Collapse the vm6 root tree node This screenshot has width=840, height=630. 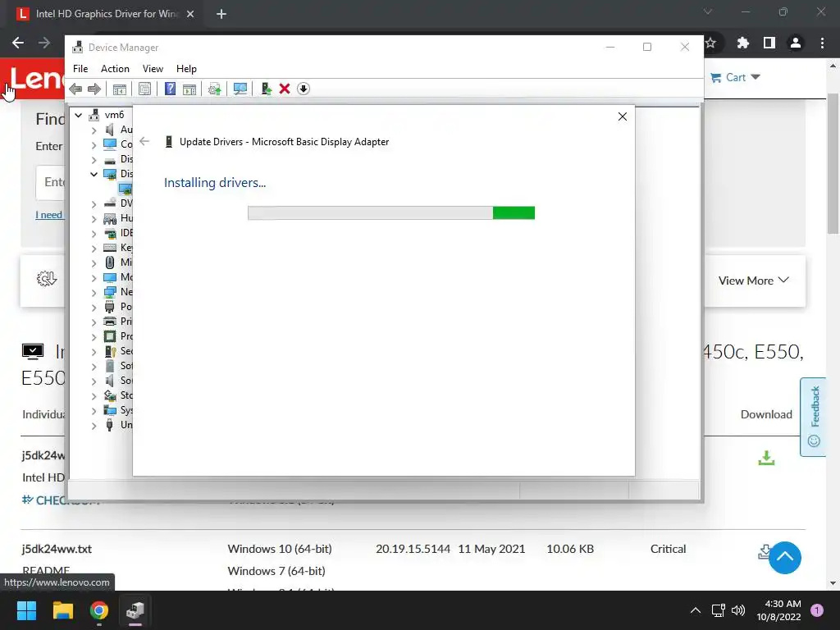pos(79,115)
